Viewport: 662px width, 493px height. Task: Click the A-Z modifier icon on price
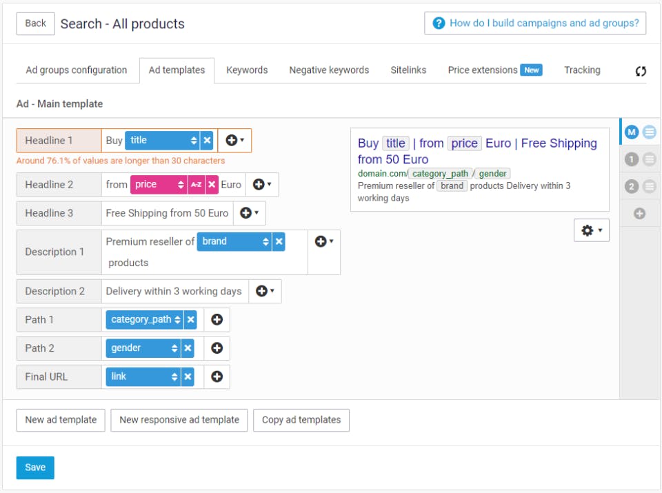pos(197,185)
